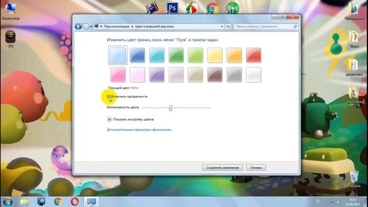Select the grey color swatch
The height and width of the screenshot is (207, 368).
point(234,75)
